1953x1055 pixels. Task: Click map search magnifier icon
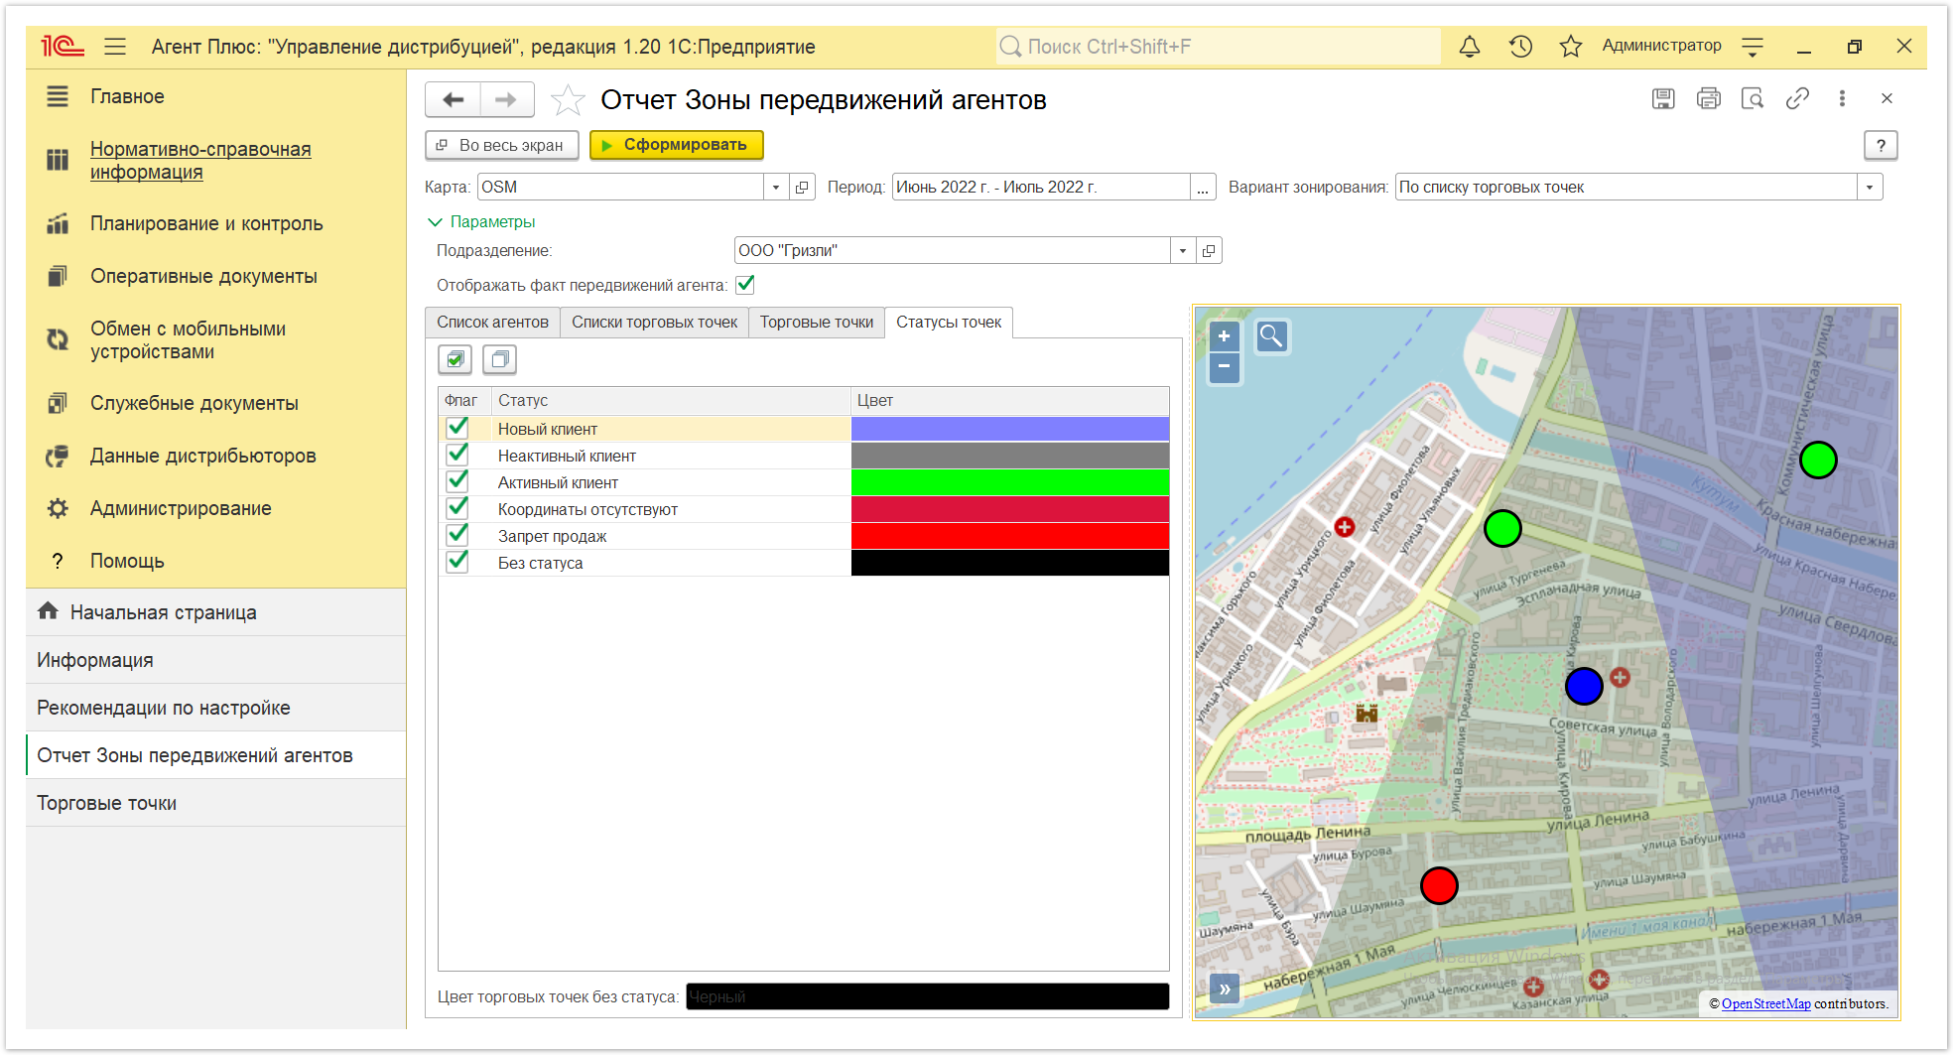(x=1271, y=336)
